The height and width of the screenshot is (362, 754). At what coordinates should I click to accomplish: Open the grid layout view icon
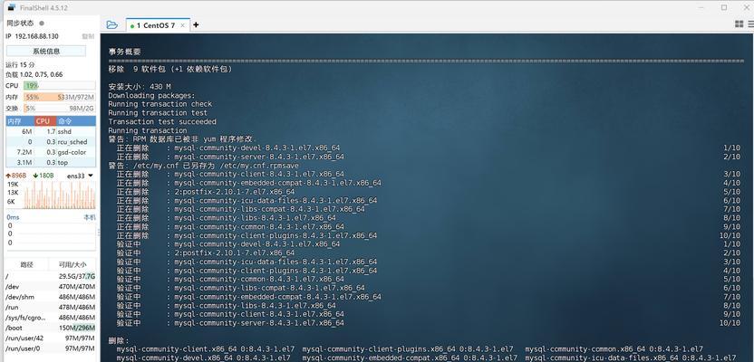coord(739,24)
